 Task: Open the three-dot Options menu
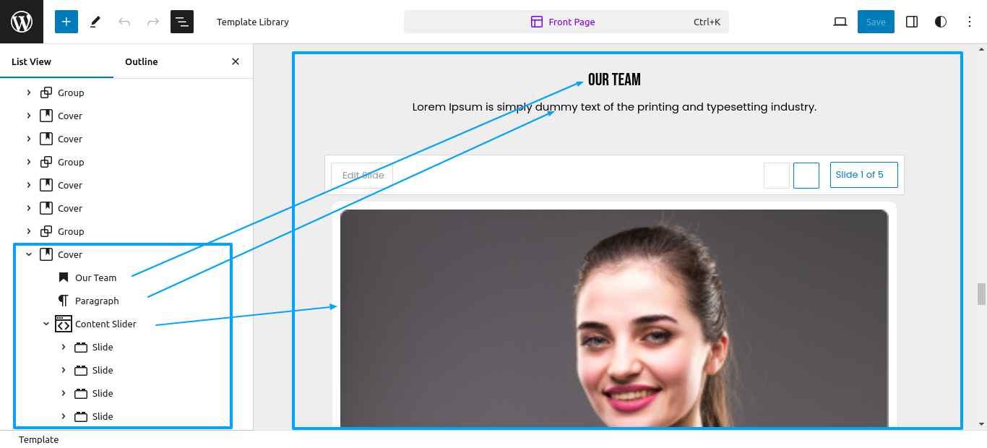pyautogui.click(x=970, y=22)
